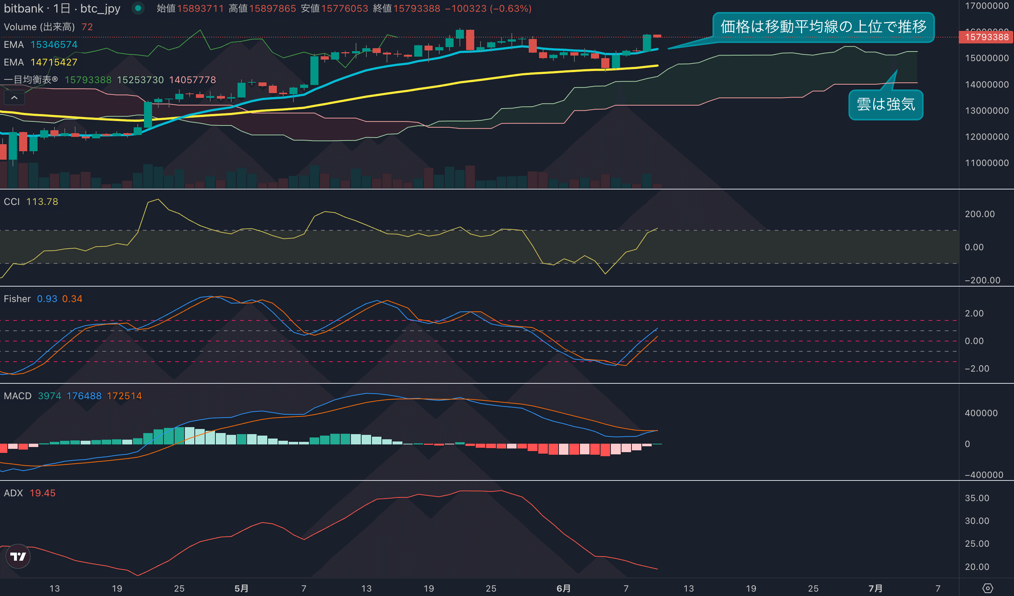The width and height of the screenshot is (1014, 596).
Task: Click the 7月 date on time axis
Action: point(875,588)
